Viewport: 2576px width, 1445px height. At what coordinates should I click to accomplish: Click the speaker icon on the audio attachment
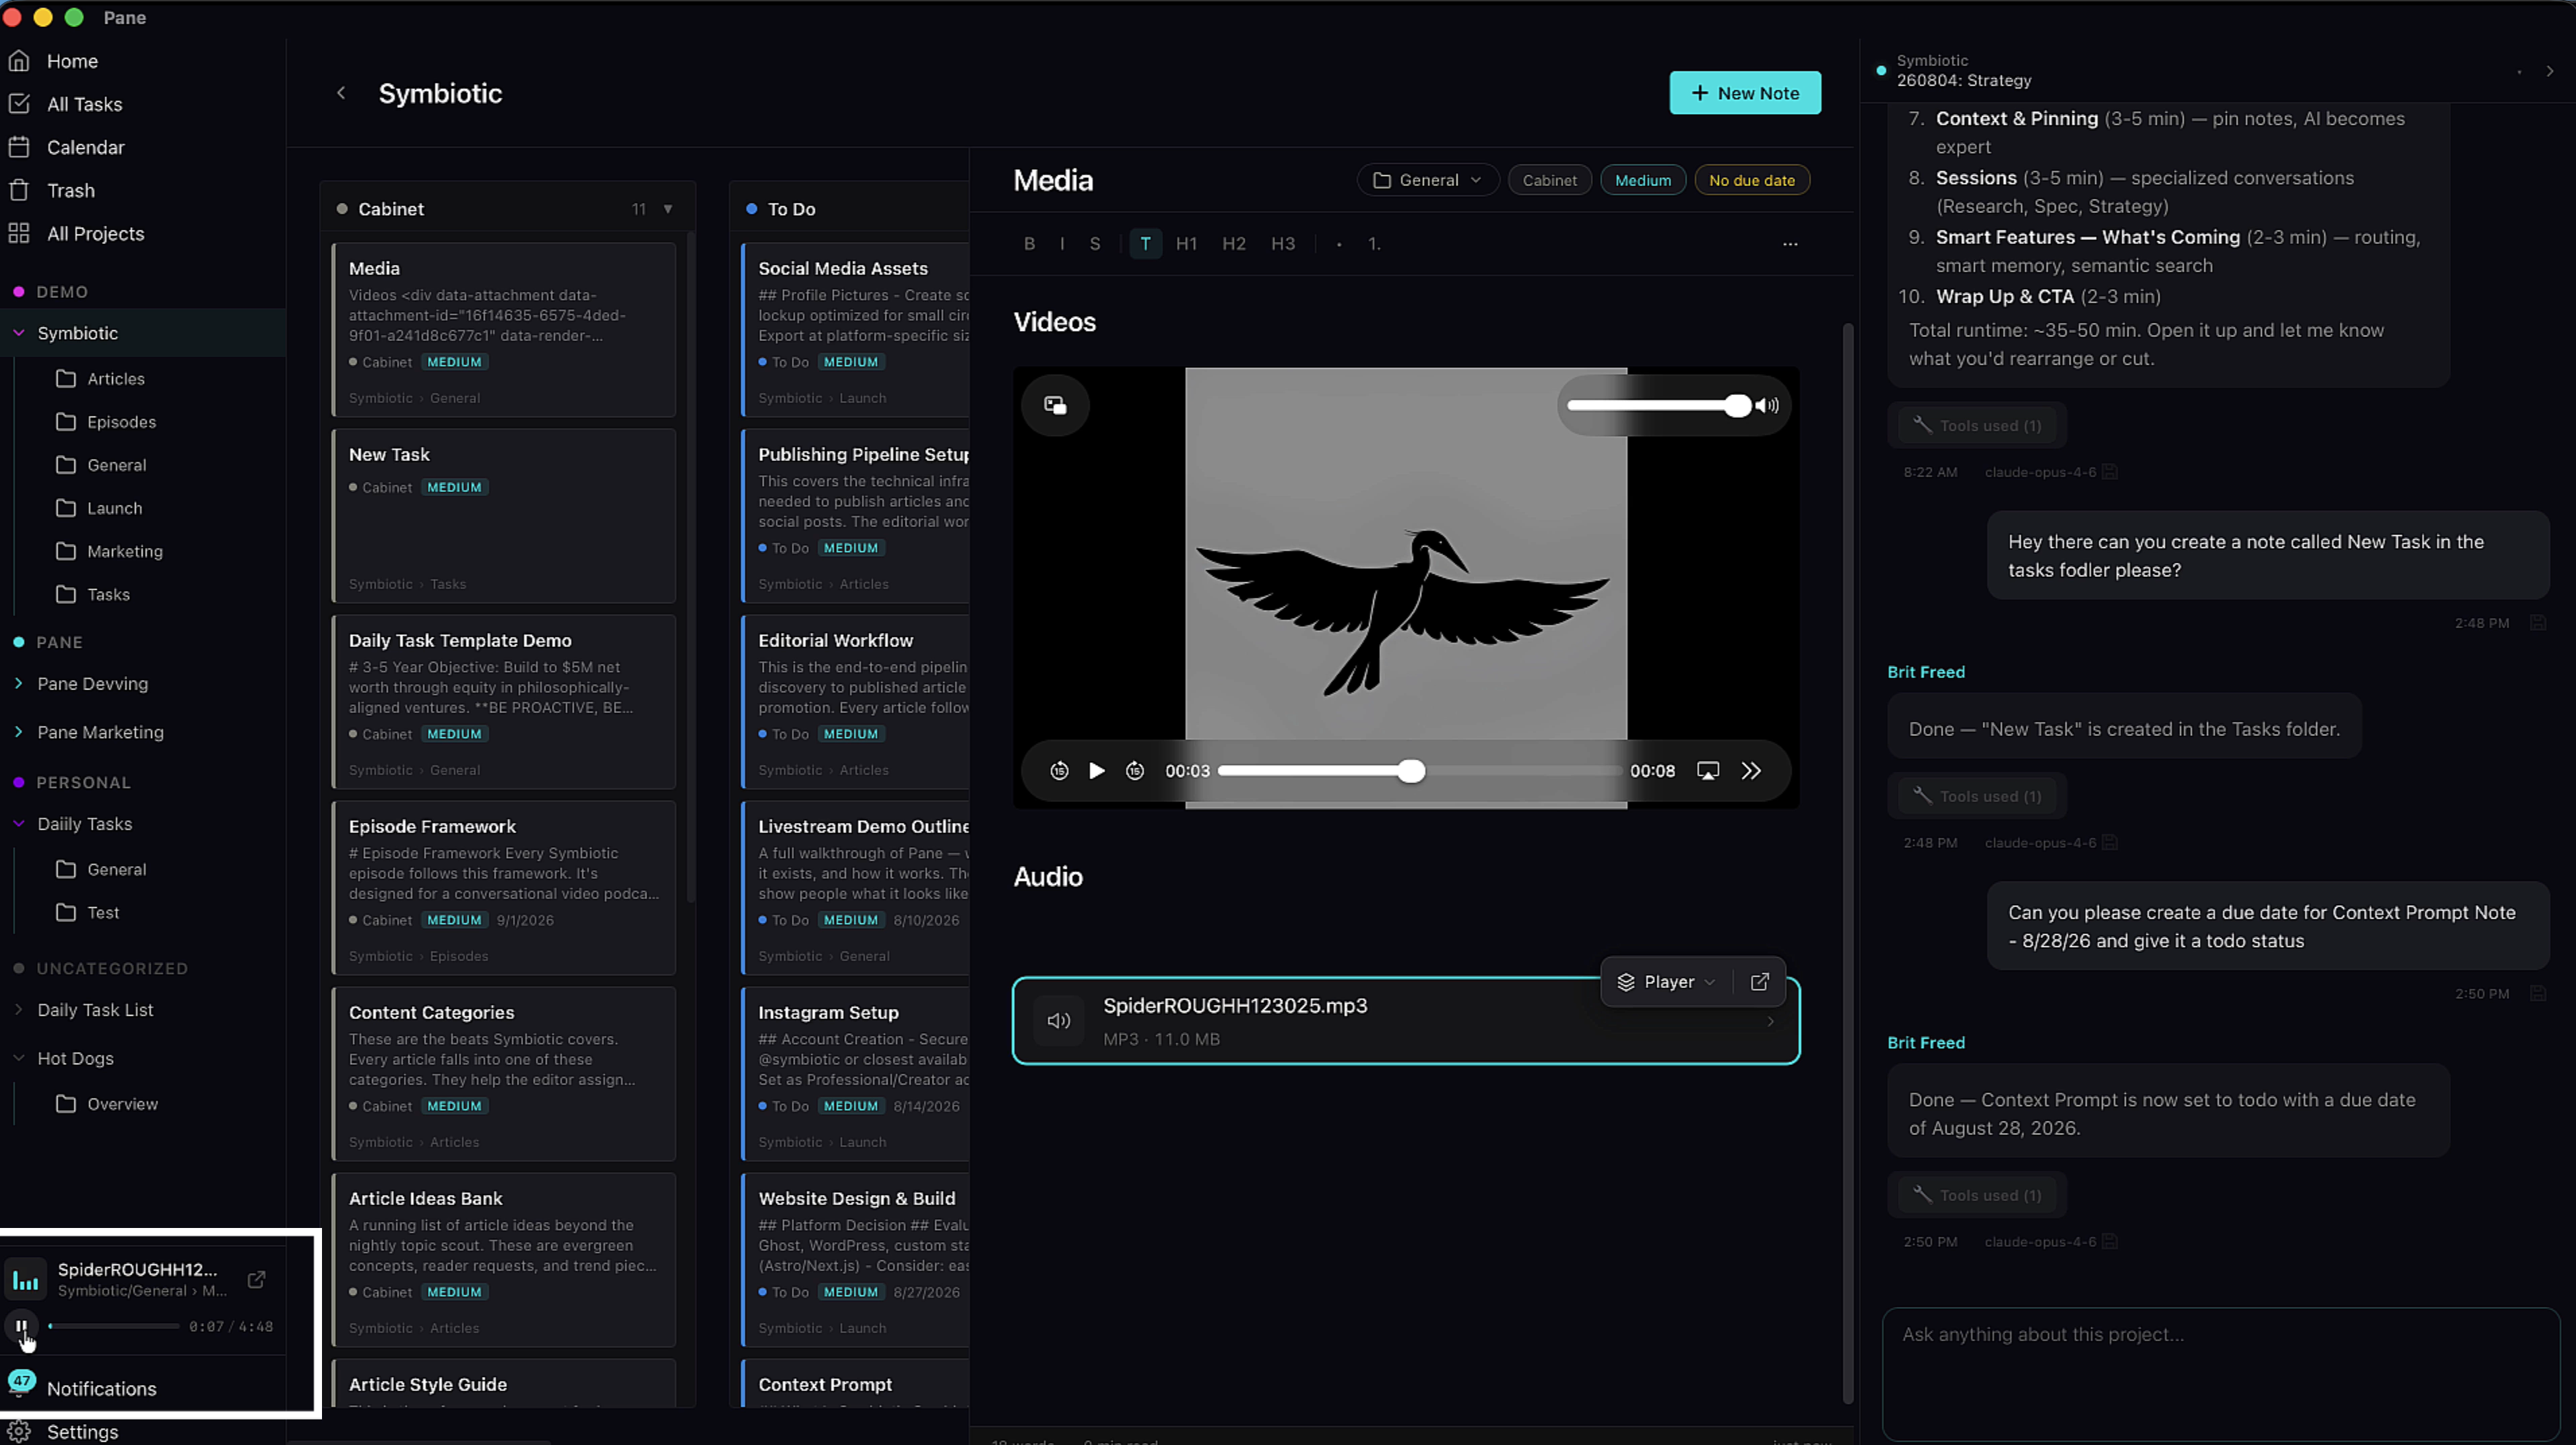(1058, 1020)
